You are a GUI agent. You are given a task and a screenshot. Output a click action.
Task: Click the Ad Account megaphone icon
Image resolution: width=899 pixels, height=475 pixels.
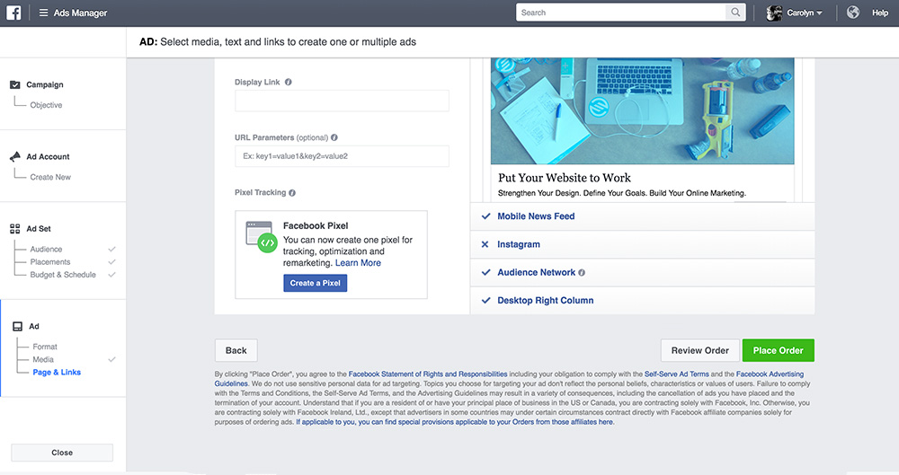click(15, 156)
